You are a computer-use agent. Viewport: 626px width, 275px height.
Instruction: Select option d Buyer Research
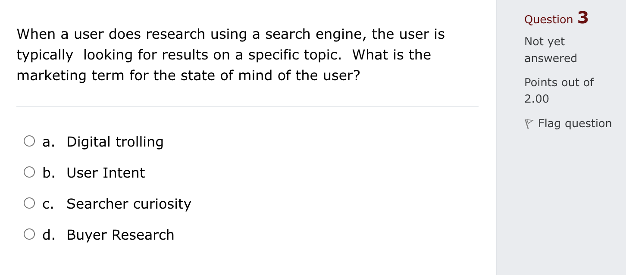click(x=29, y=234)
